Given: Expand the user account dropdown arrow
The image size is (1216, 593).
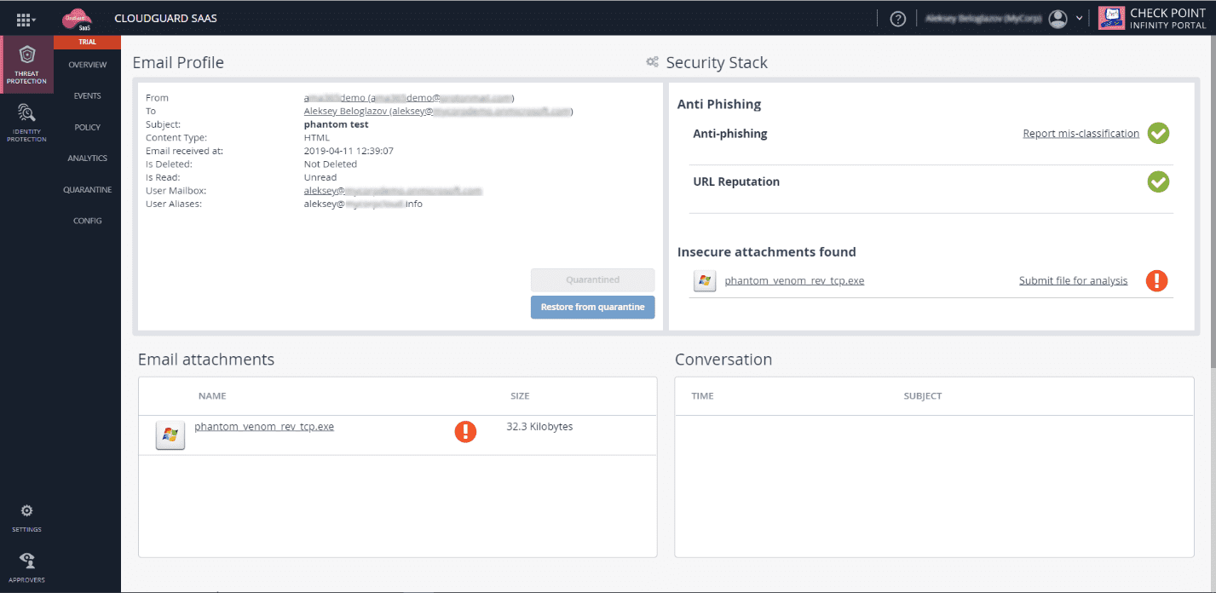Looking at the screenshot, I should 1080,19.
